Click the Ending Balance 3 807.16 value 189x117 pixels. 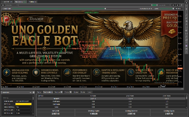click(131, 114)
